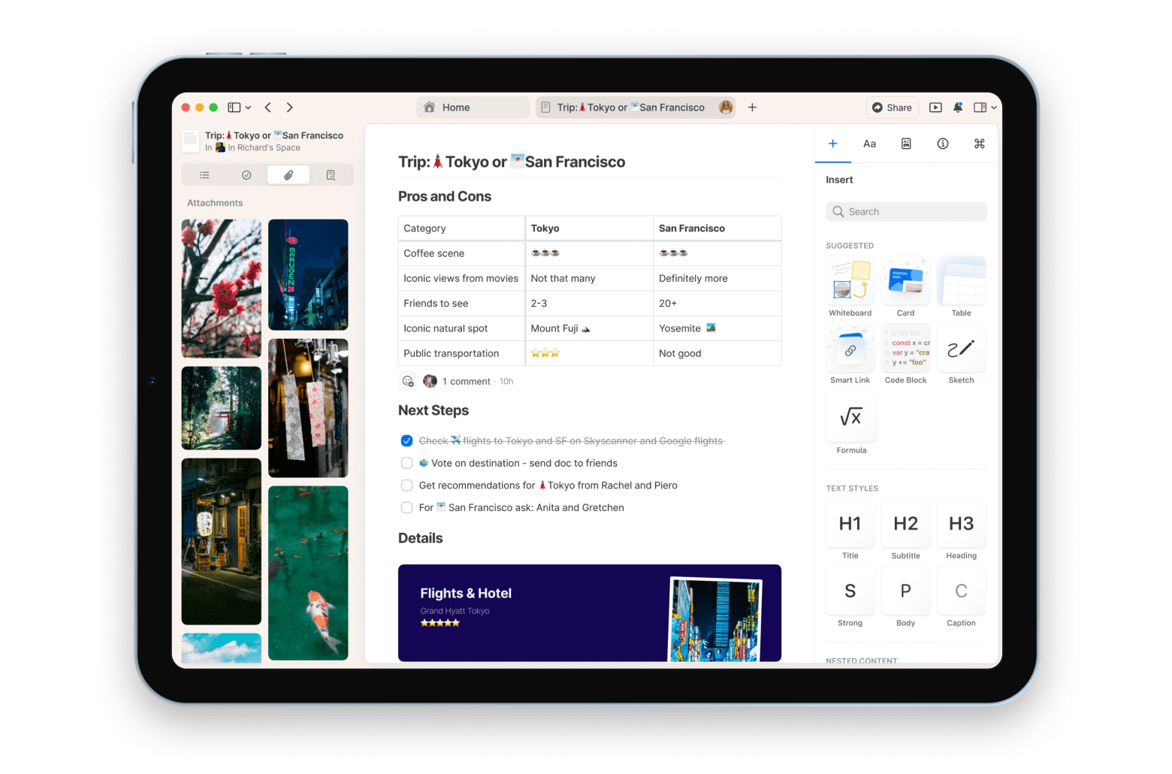Screen dimensions: 1172x774
Task: Click the In Richard's Space location link
Action: [x=258, y=148]
